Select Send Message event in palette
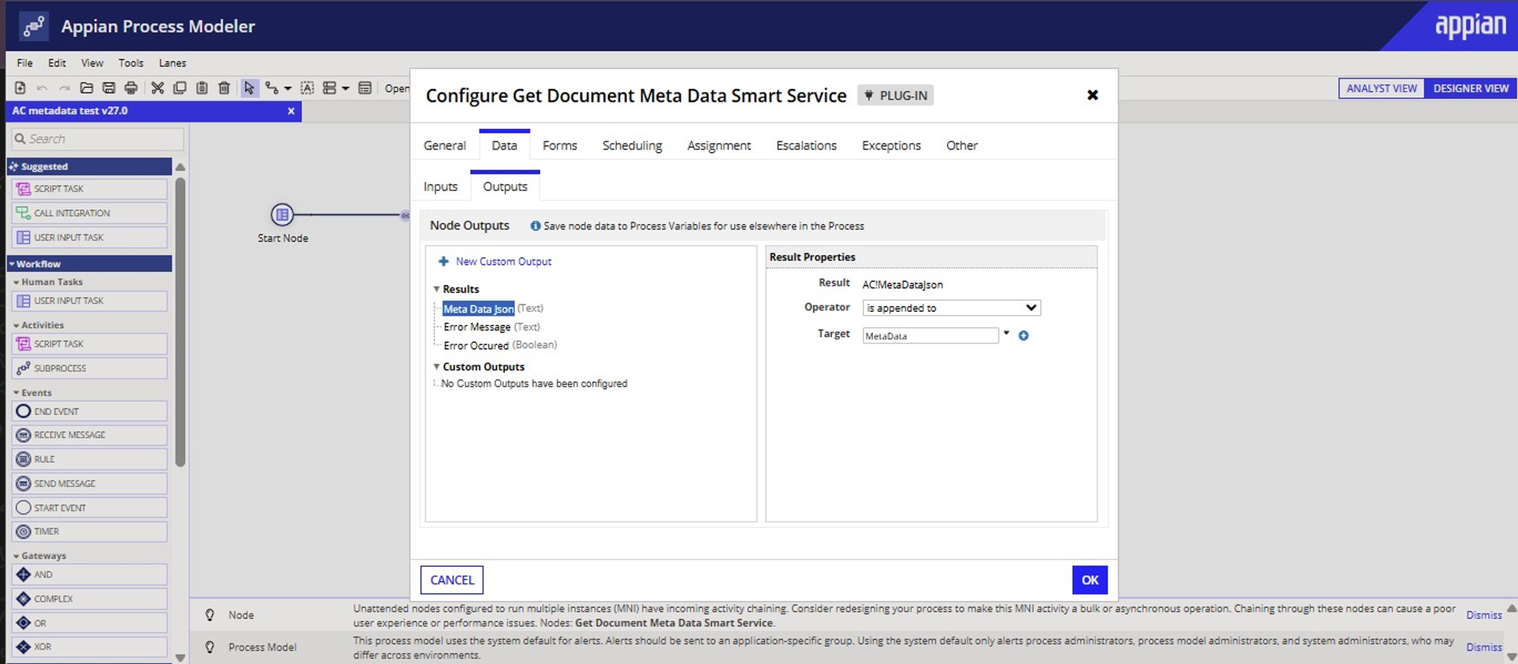The height and width of the screenshot is (664, 1518). click(x=90, y=483)
